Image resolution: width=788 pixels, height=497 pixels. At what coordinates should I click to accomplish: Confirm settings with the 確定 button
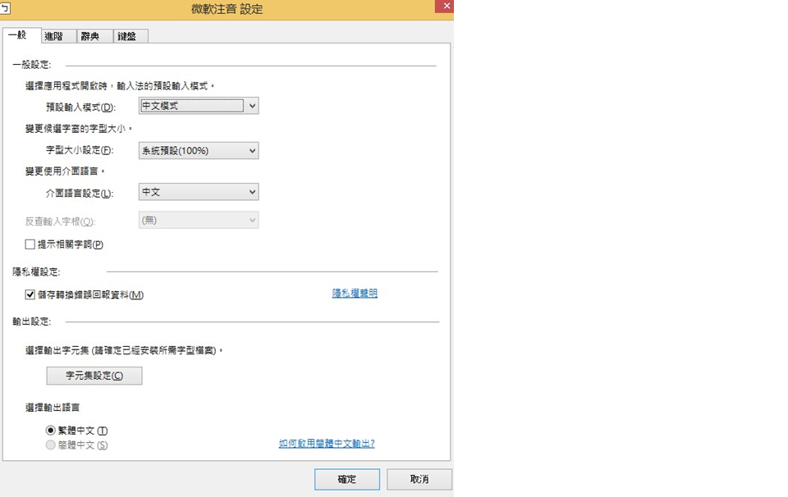click(x=347, y=480)
